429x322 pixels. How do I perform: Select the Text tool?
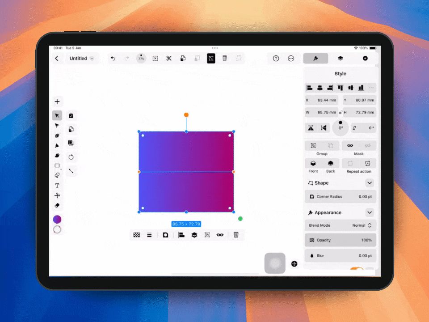point(57,185)
